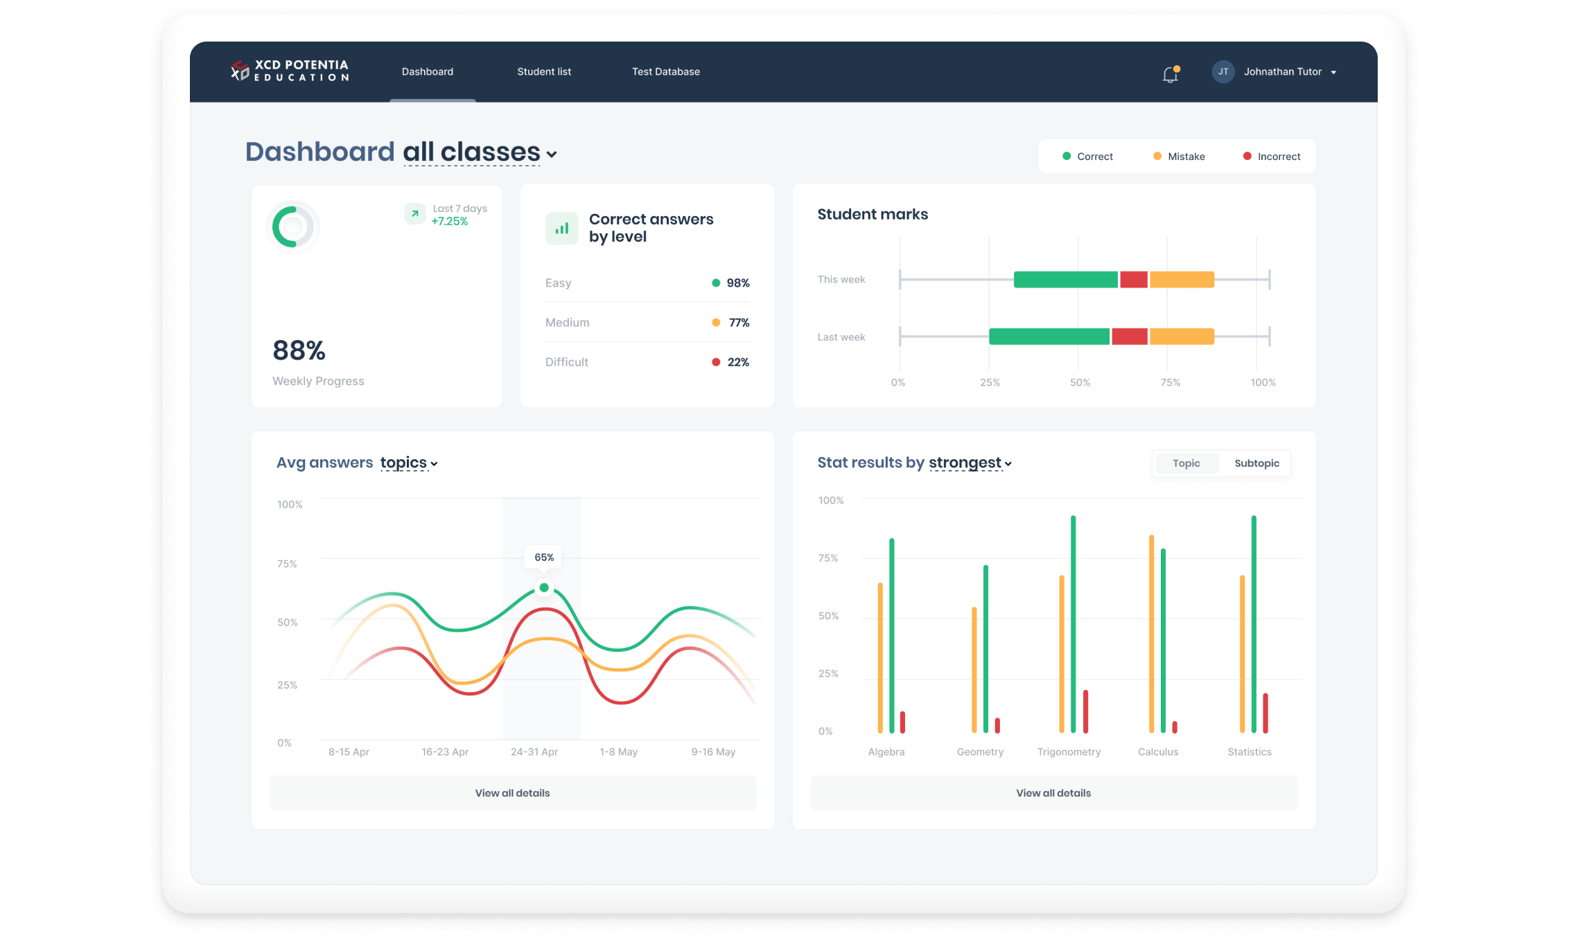The image size is (1569, 938).
Task: Click the green bar chart icon
Action: [x=561, y=228]
